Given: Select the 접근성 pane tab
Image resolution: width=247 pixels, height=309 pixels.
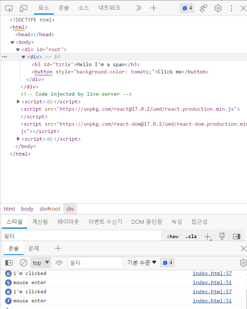Looking at the screenshot, I should click(x=199, y=222).
